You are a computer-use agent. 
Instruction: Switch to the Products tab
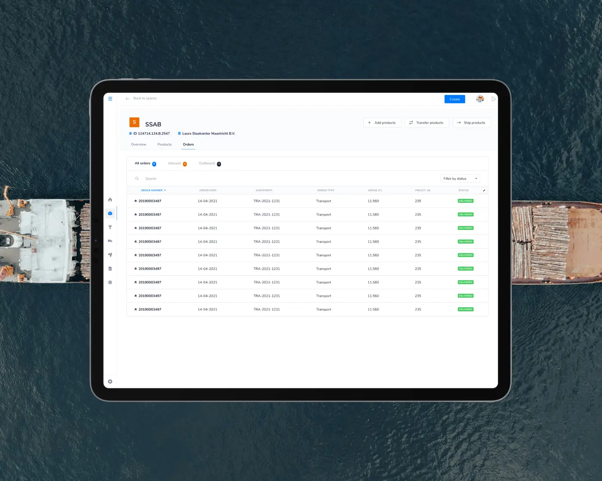164,144
